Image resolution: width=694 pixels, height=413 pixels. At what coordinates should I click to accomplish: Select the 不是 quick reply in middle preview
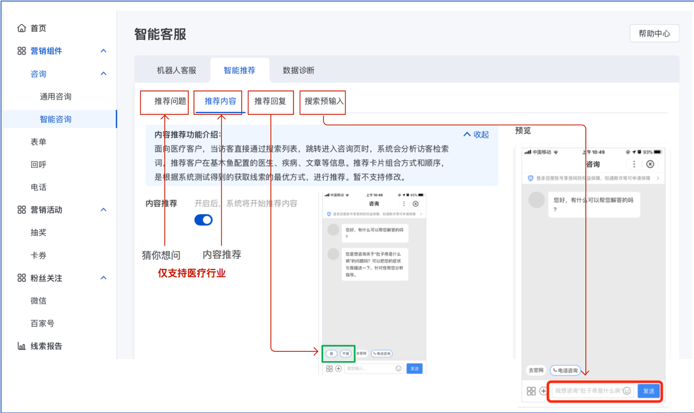[x=346, y=353]
